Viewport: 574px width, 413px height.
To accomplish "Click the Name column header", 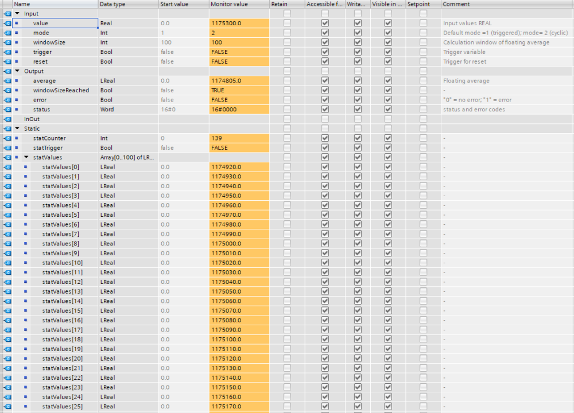I will click(55, 4).
